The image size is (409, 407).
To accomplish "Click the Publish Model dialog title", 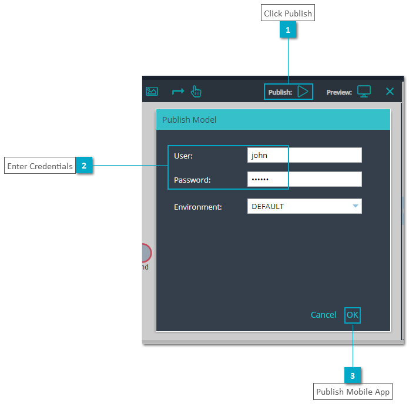I will (189, 120).
